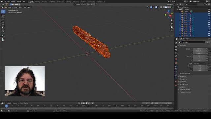Select the Transform tool
This screenshot has width=211, height=119.
click(x=3, y=31)
